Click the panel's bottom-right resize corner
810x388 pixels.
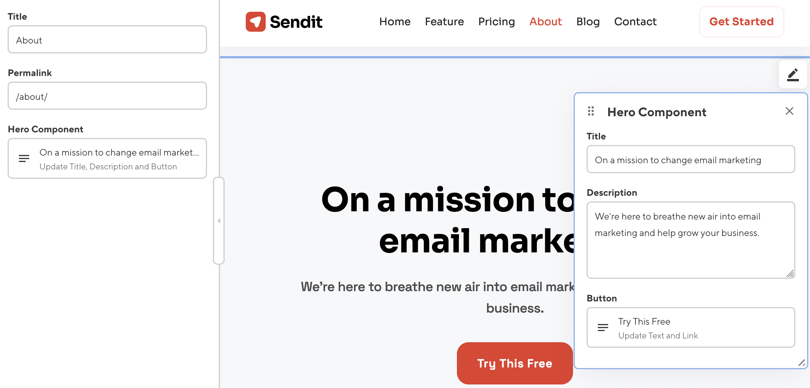(801, 362)
